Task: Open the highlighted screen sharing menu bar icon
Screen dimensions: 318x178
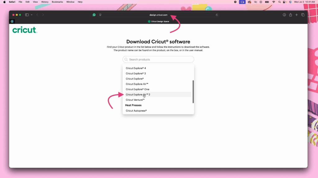Action: (242, 2)
